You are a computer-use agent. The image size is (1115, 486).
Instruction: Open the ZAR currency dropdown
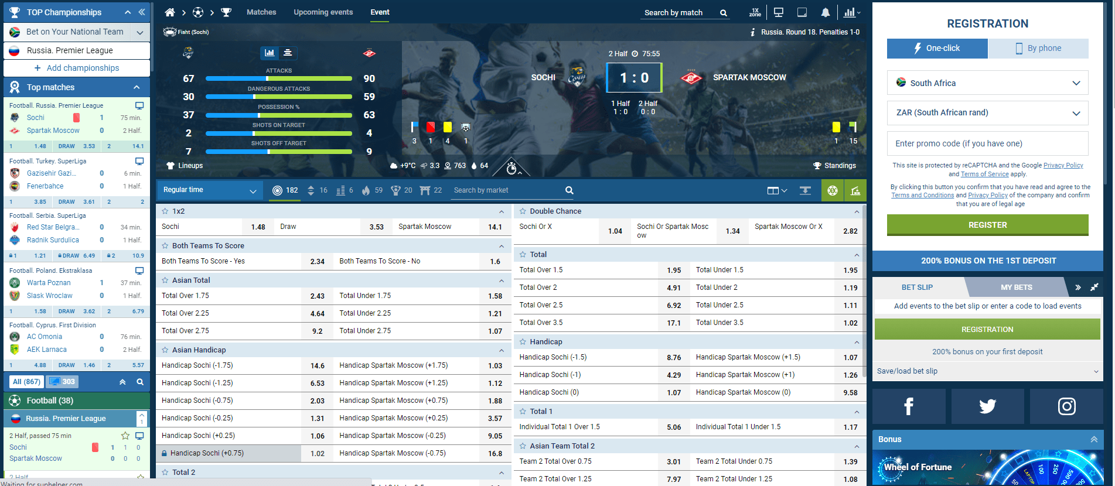pyautogui.click(x=988, y=113)
